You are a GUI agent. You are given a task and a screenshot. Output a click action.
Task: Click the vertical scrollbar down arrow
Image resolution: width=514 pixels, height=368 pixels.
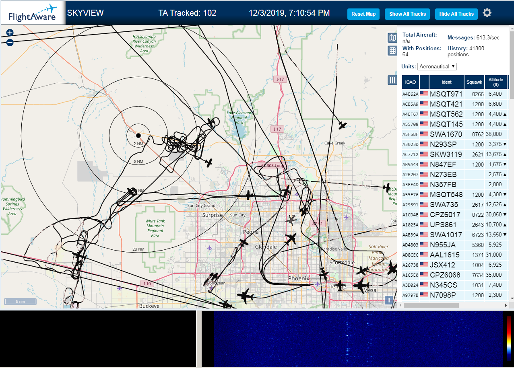click(512, 298)
